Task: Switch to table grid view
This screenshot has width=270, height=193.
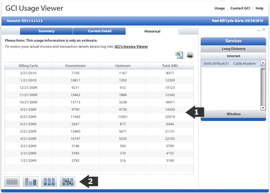Action: [x=12, y=181]
